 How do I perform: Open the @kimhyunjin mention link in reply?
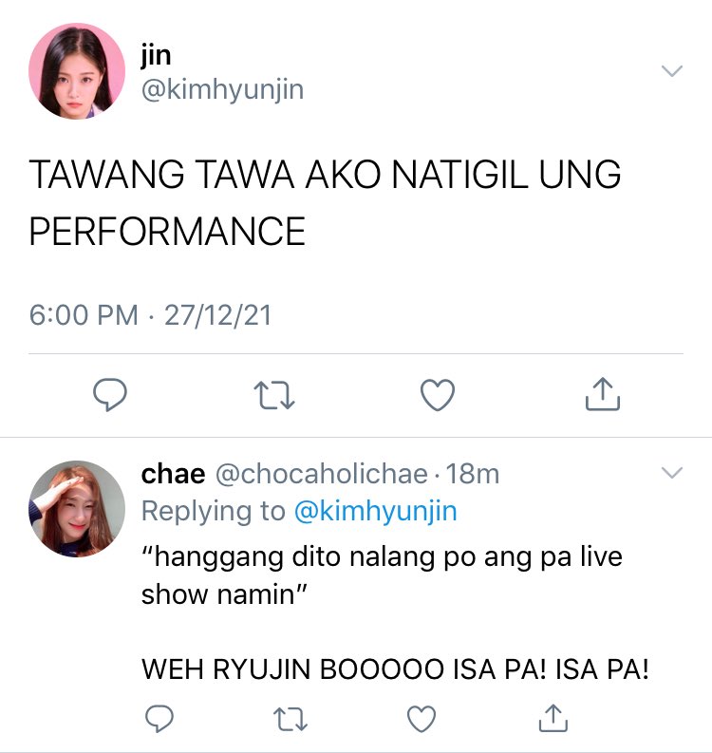tap(375, 511)
